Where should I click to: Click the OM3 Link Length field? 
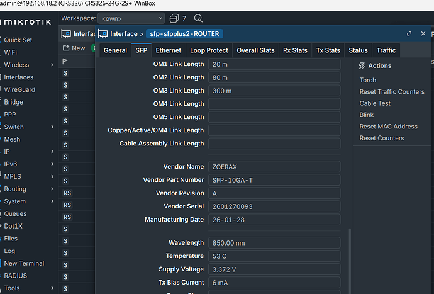274,91
